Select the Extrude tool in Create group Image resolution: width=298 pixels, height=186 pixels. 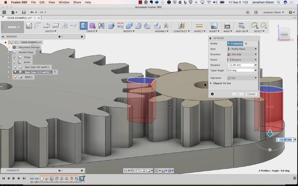pos(84,26)
